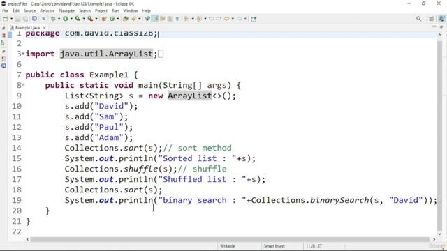Open the File menu
This screenshot has width=447, height=251.
coord(5,10)
